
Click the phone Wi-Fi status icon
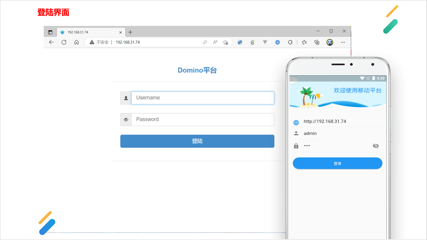click(x=362, y=78)
